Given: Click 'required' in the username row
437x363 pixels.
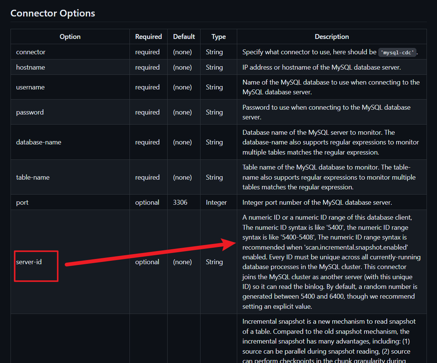Looking at the screenshot, I should (x=147, y=87).
